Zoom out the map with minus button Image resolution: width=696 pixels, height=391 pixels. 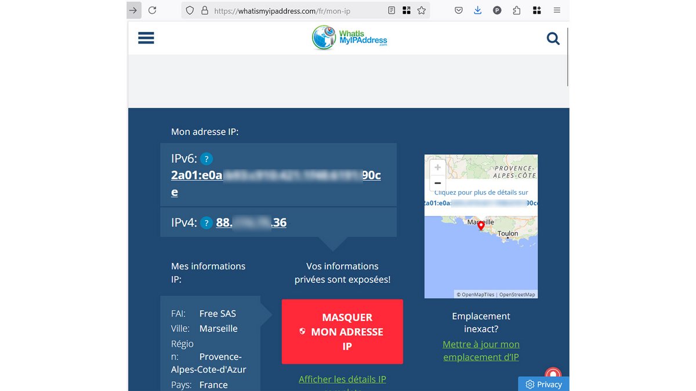point(438,183)
